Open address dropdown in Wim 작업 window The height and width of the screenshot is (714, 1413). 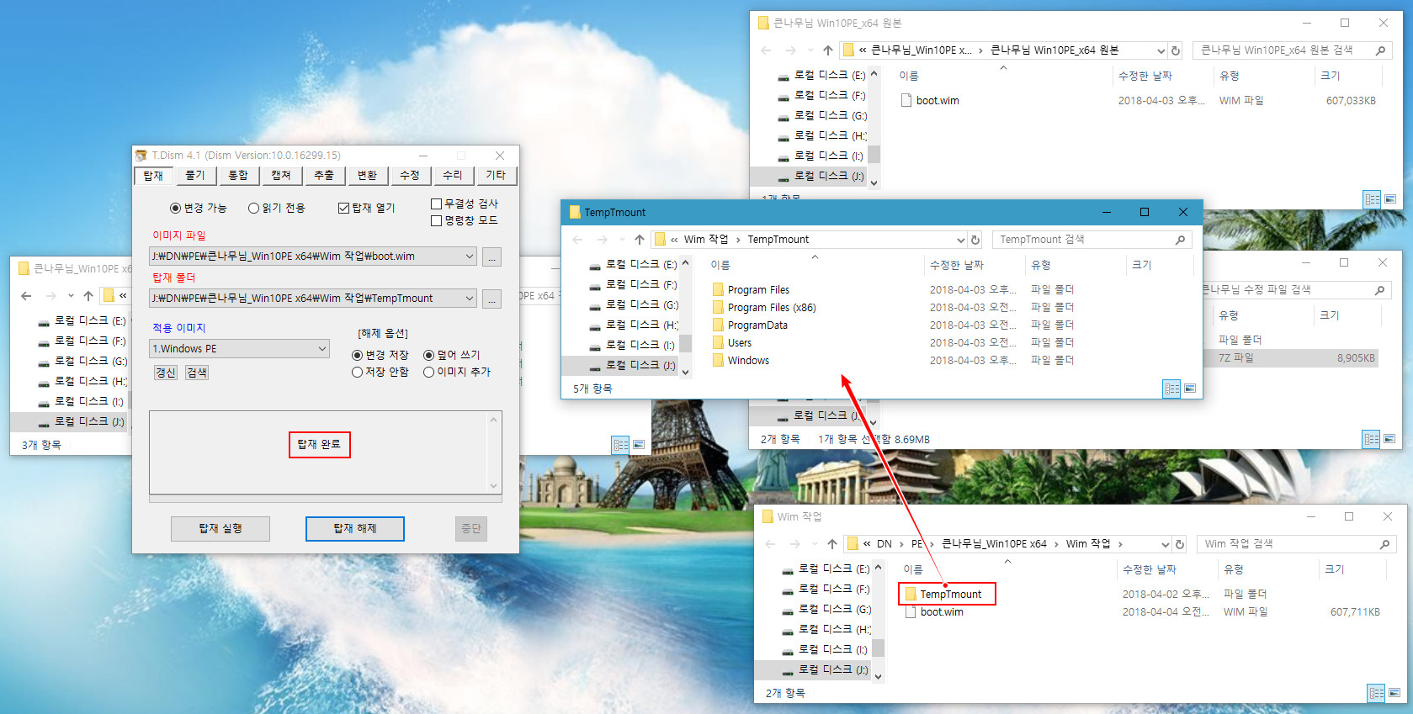pyautogui.click(x=1165, y=544)
